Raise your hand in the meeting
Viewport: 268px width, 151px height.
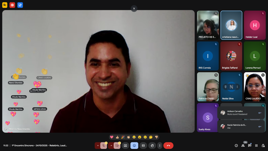[152, 145]
